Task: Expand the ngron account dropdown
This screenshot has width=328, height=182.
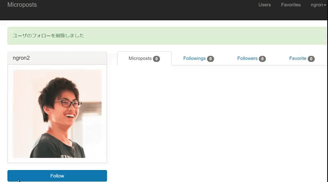Action: point(318,5)
